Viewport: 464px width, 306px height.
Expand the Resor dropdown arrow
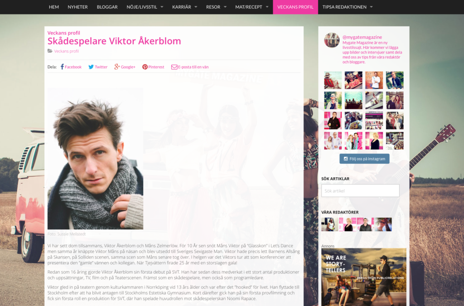(225, 7)
